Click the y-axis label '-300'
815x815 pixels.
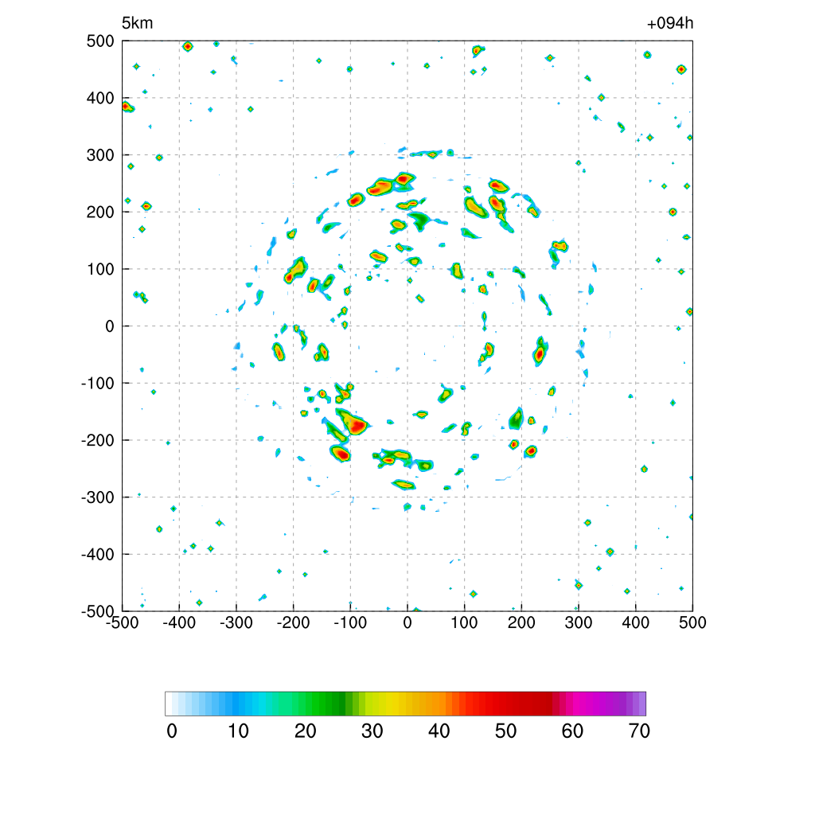click(98, 498)
